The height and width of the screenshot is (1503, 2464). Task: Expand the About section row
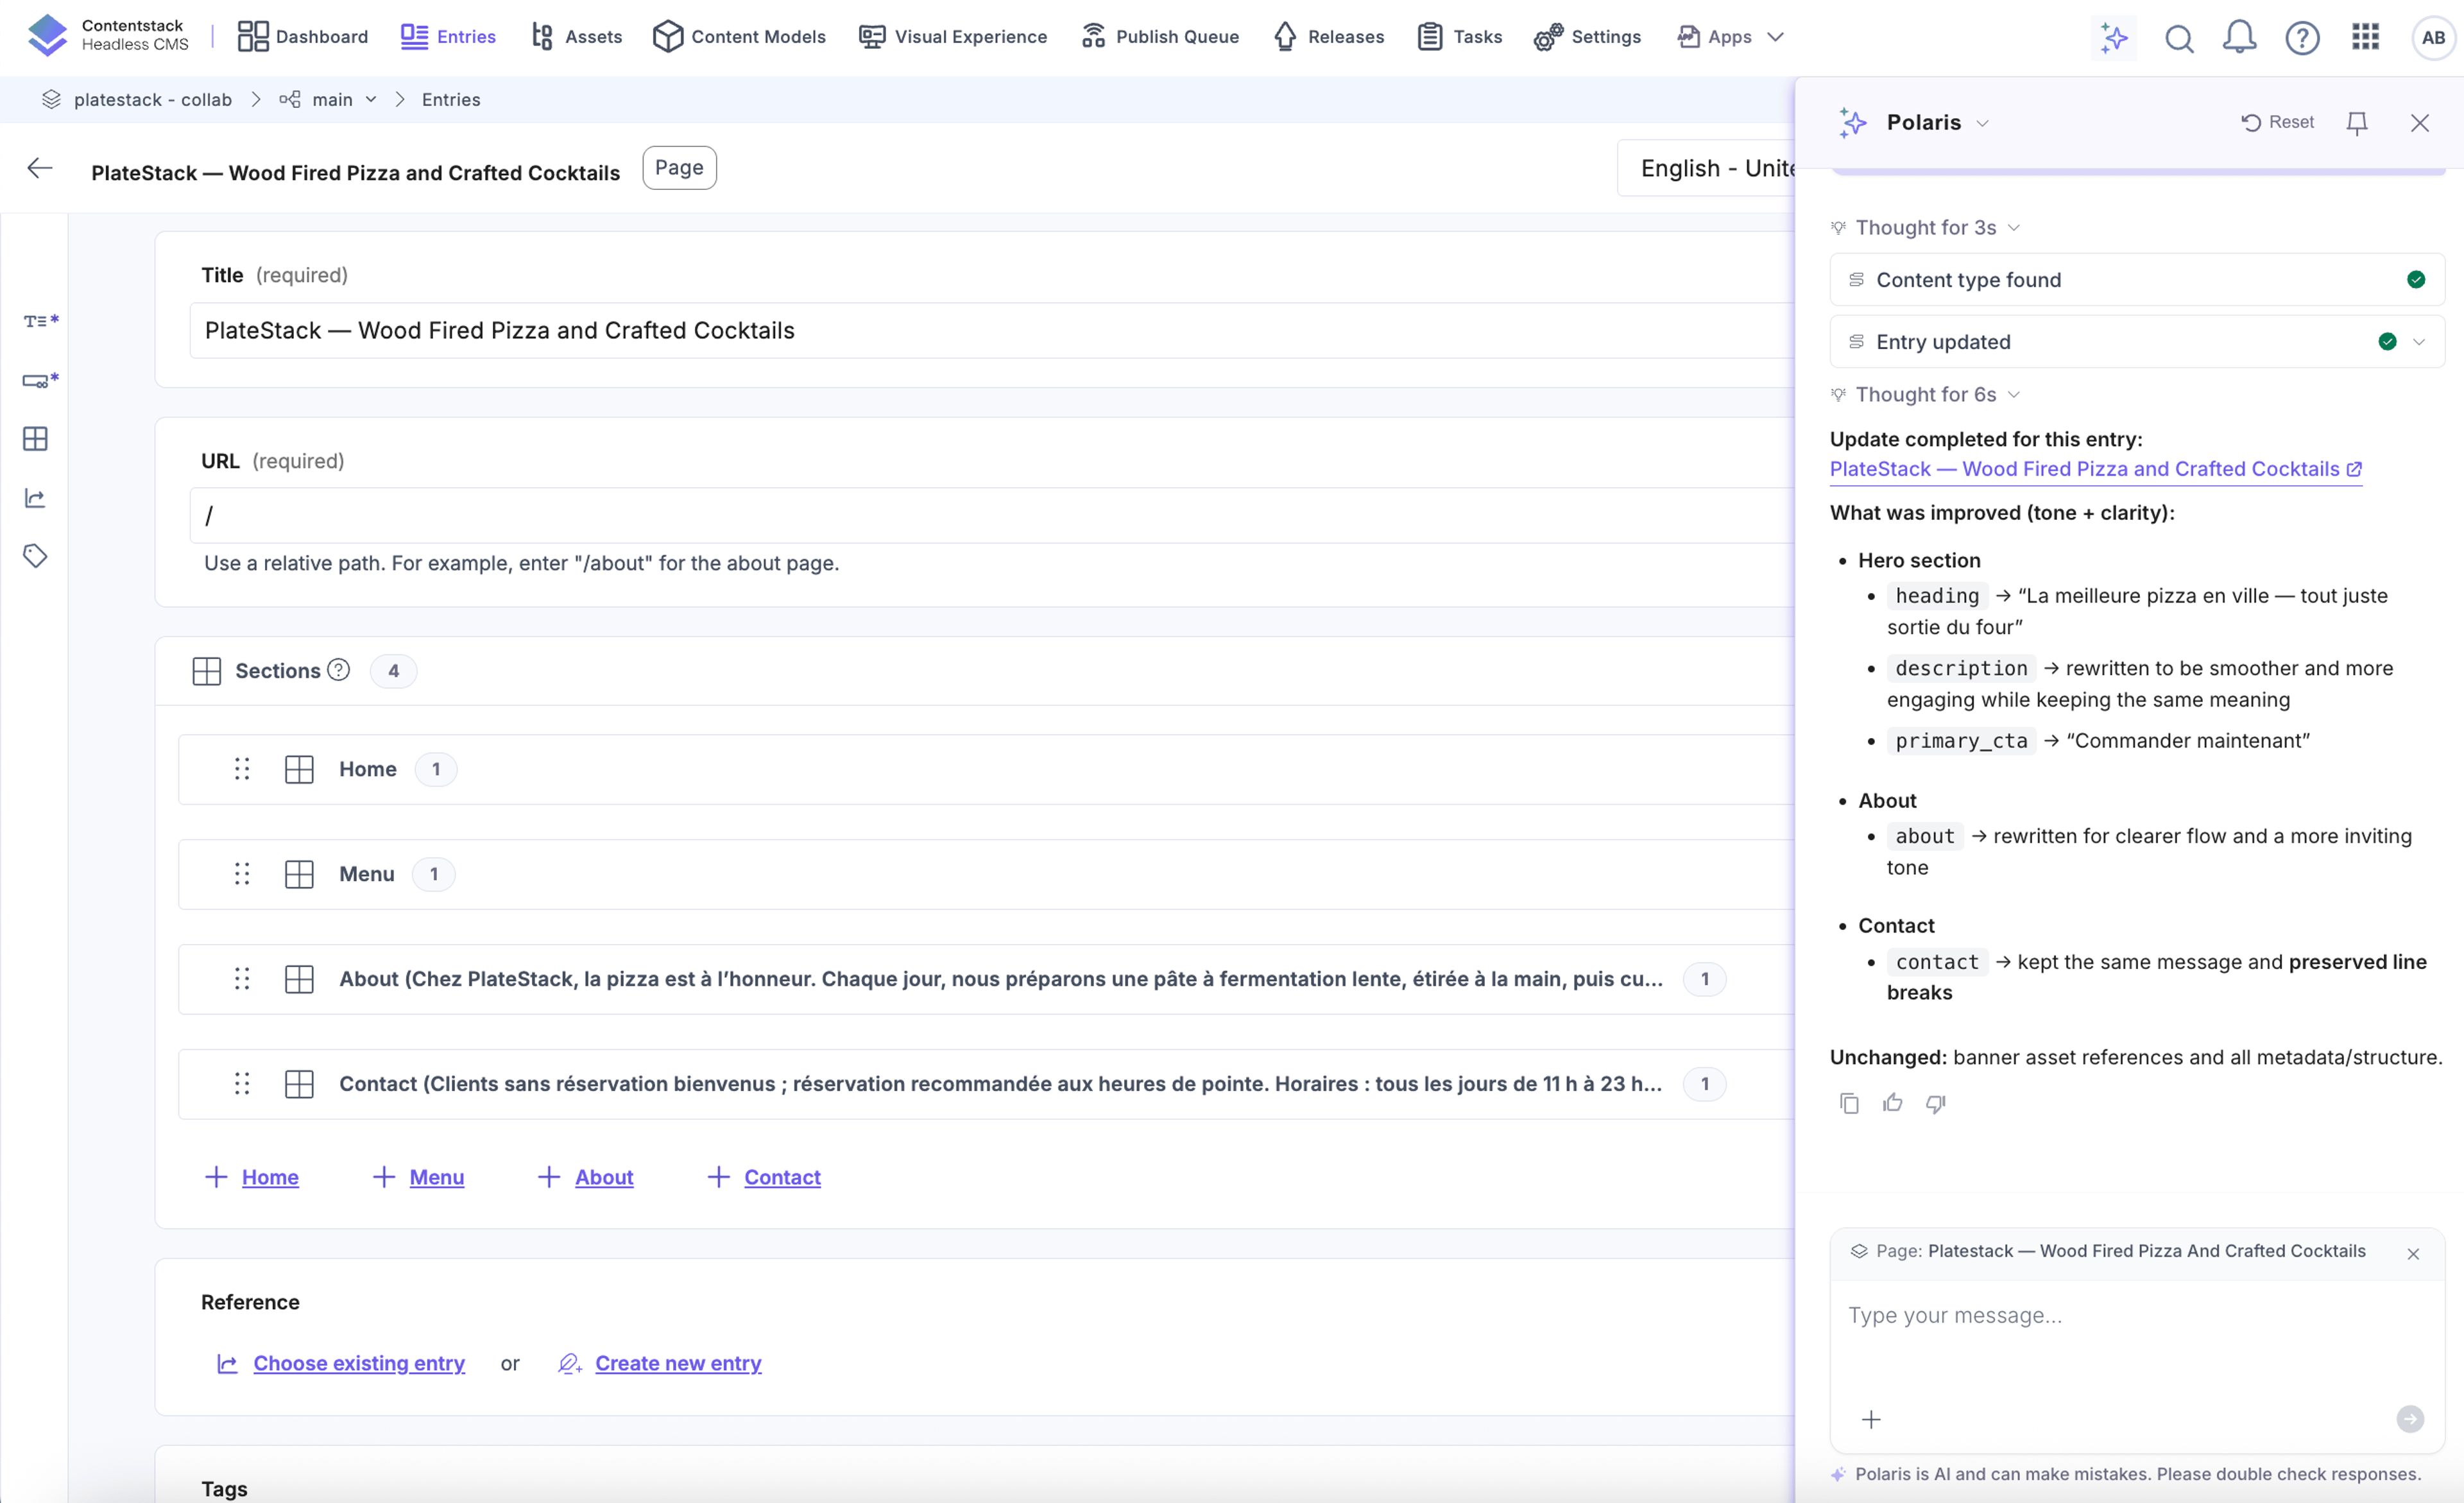987,979
